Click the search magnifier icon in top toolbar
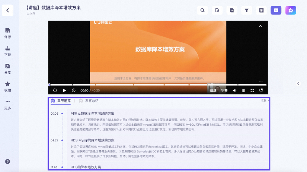Screen dimensions: 307x172 click(x=202, y=10)
